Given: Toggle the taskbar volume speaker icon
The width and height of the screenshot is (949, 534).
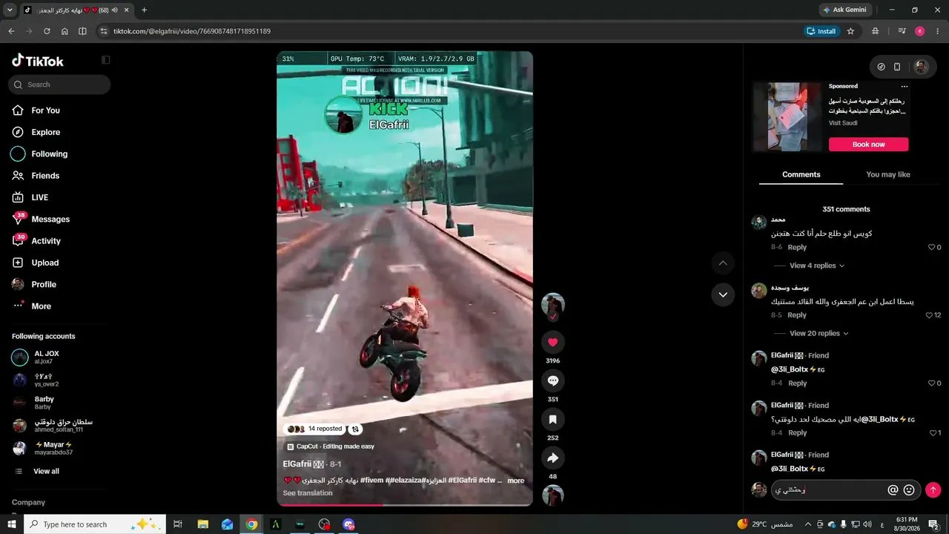Looking at the screenshot, I should click(x=867, y=524).
